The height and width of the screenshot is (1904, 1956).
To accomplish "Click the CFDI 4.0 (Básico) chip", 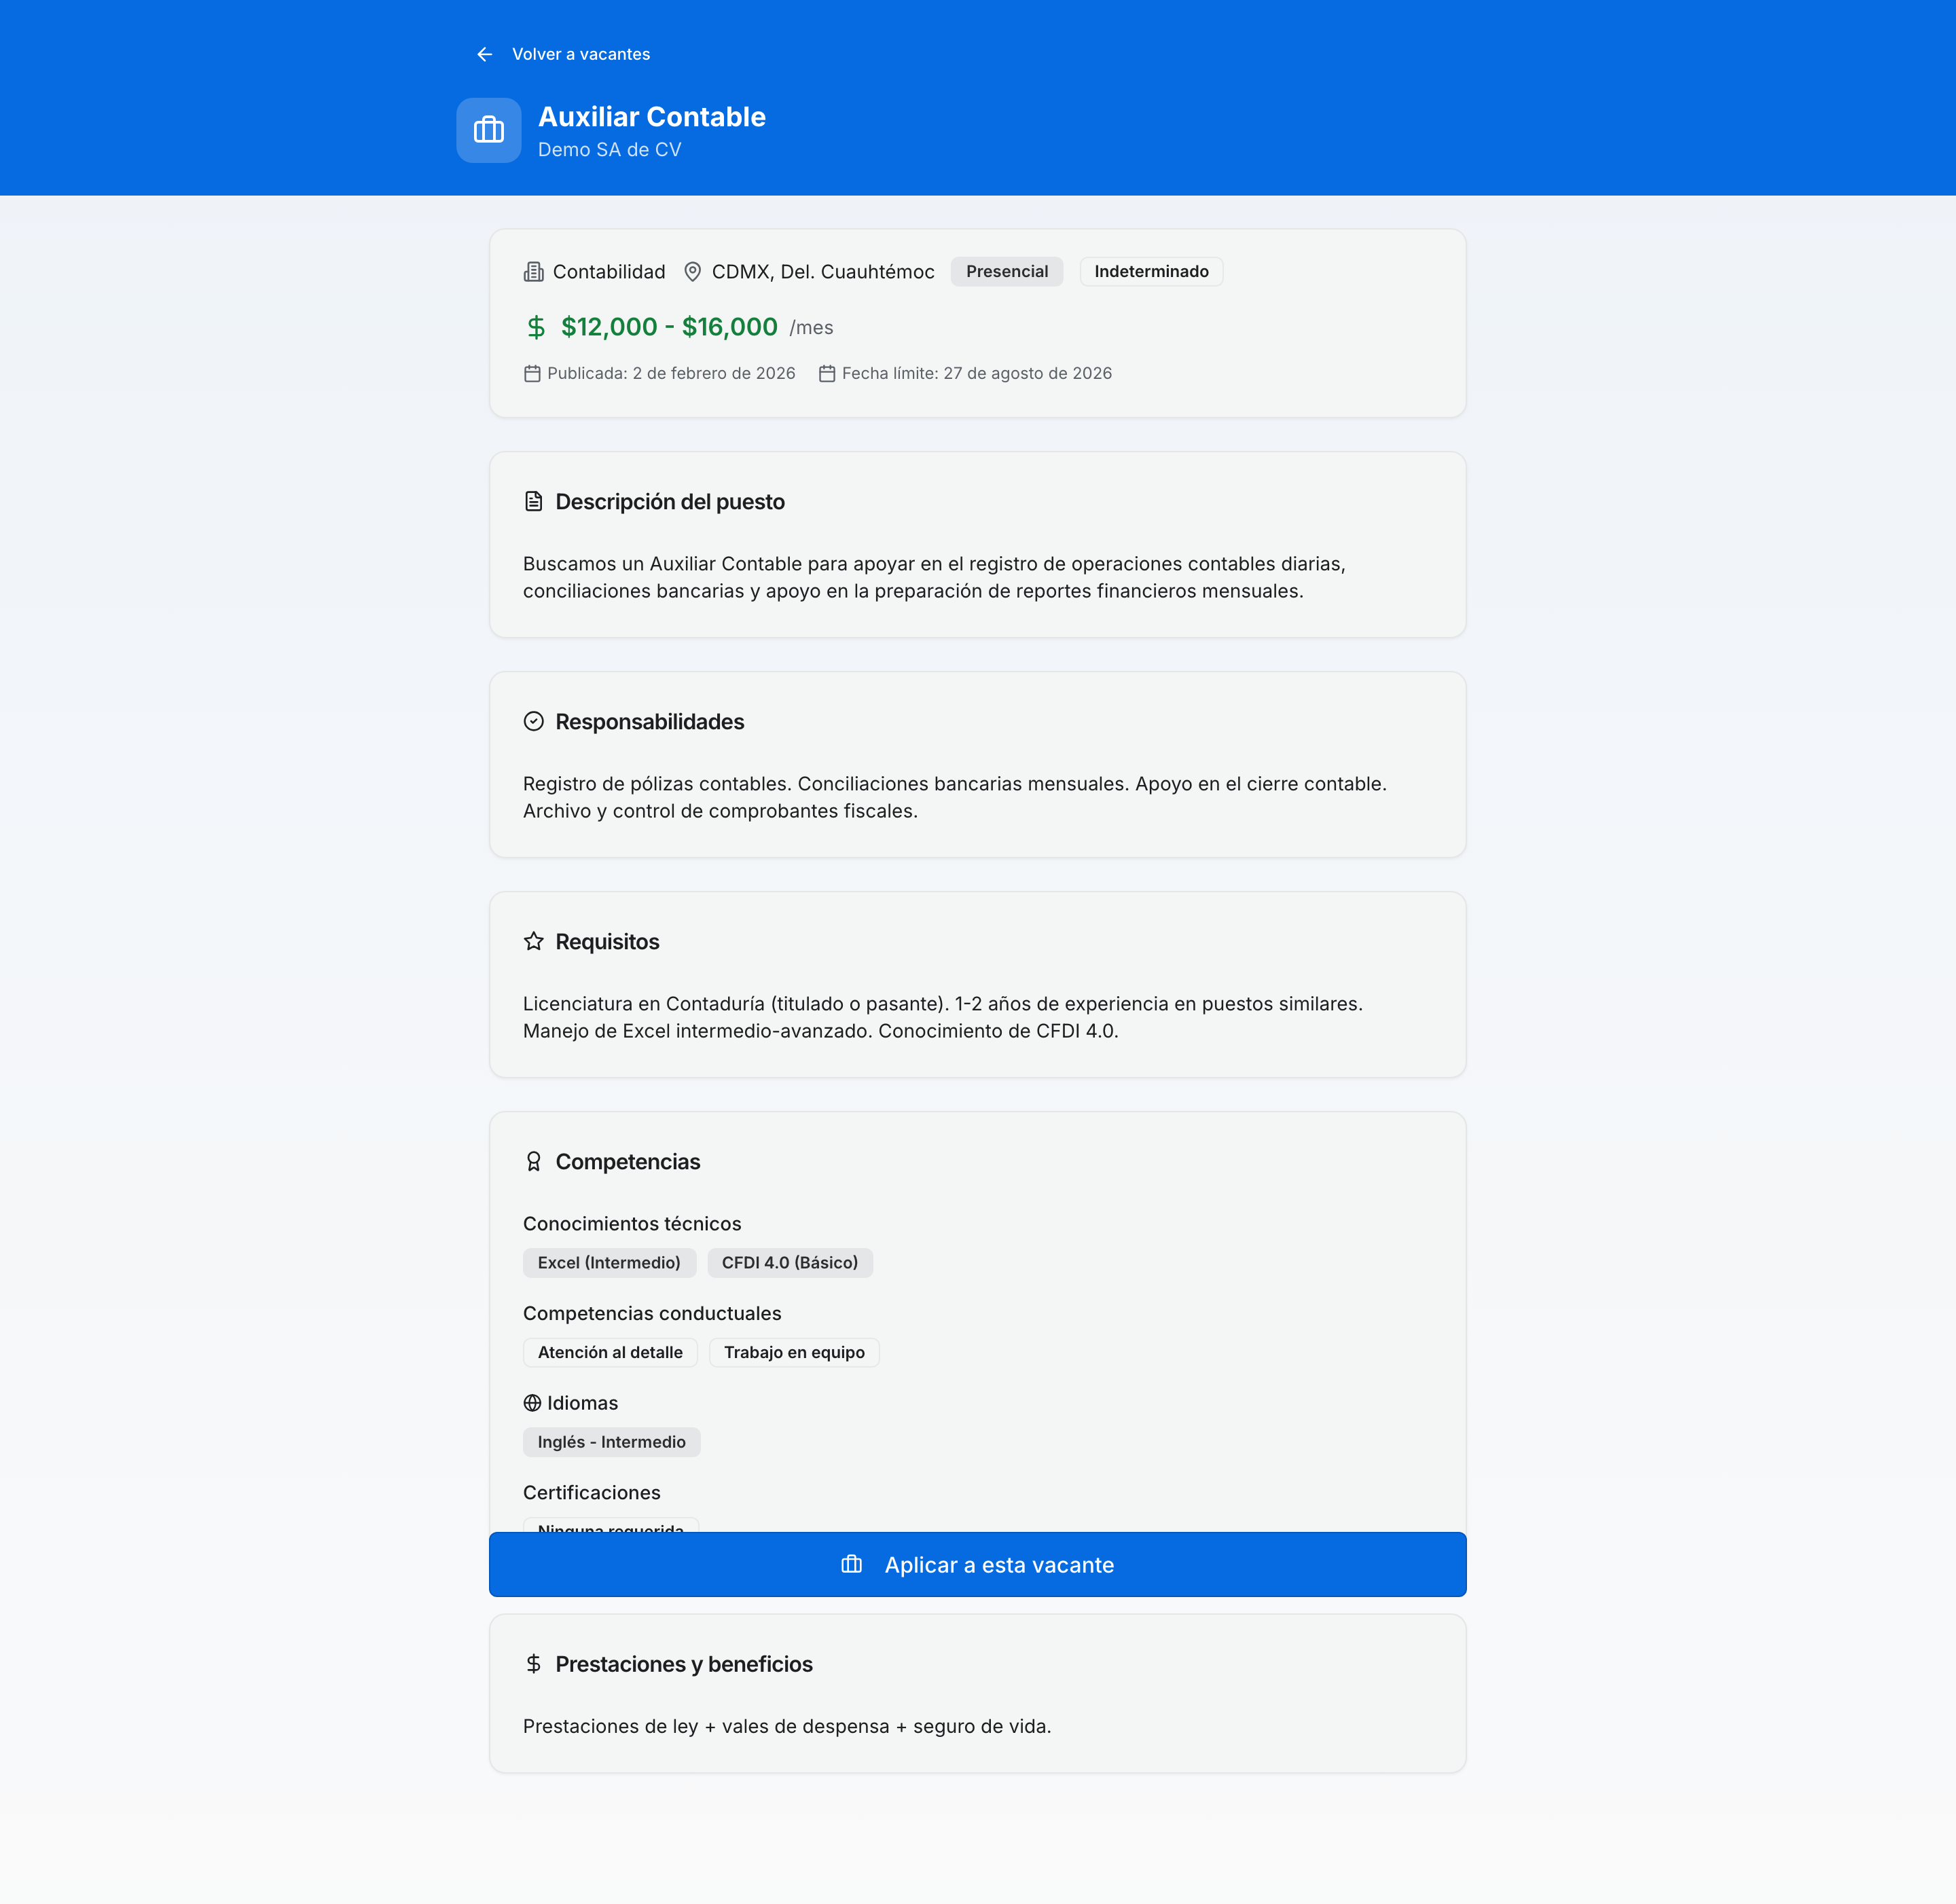I will [x=790, y=1263].
